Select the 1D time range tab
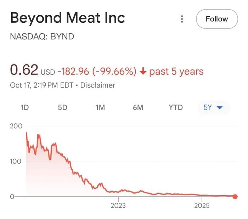This screenshot has width=248, height=219. [25, 107]
